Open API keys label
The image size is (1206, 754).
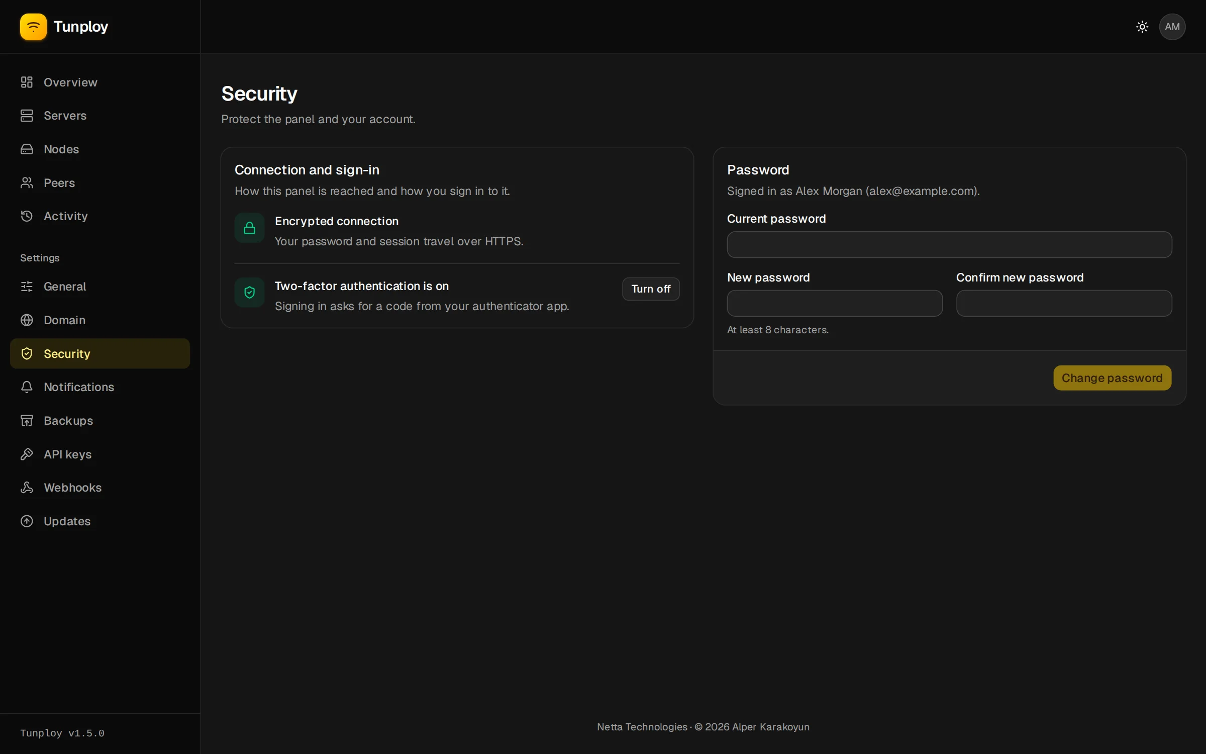67,454
